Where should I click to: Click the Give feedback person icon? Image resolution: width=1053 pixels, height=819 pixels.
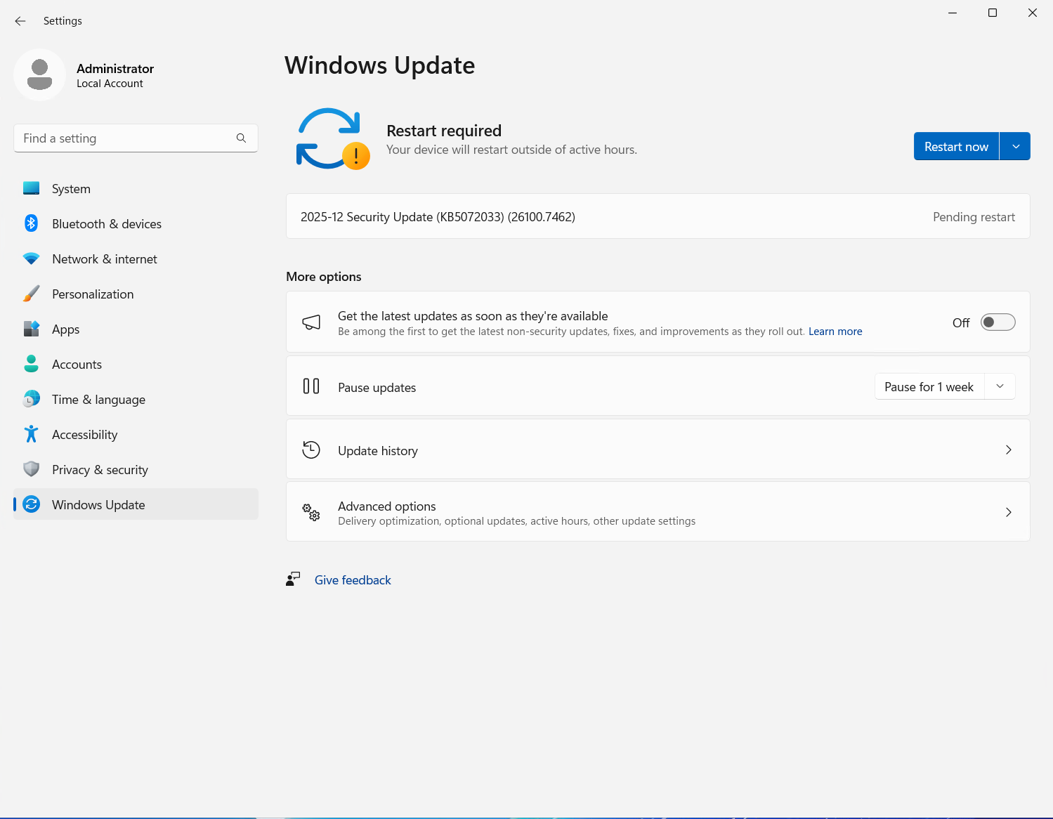click(x=293, y=579)
